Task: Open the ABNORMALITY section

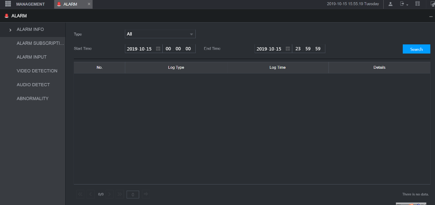Action: tap(32, 98)
